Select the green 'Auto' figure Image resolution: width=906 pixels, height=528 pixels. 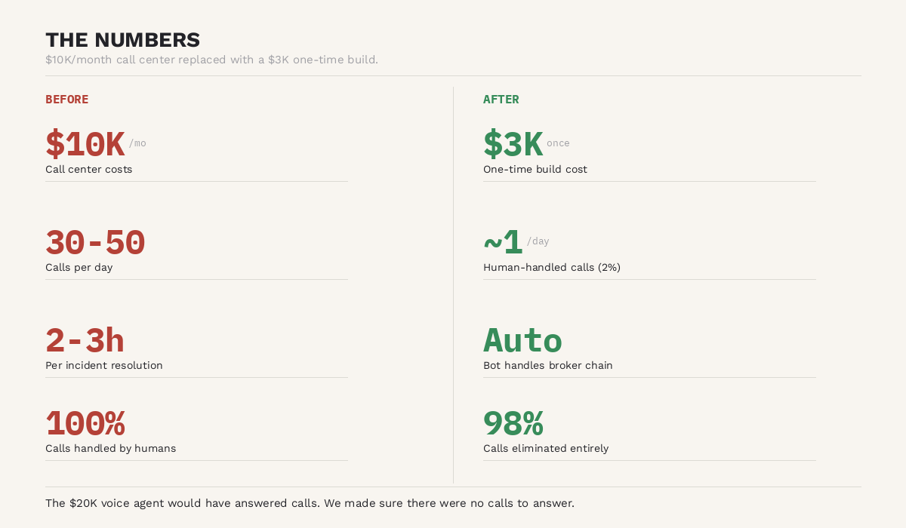[522, 340]
